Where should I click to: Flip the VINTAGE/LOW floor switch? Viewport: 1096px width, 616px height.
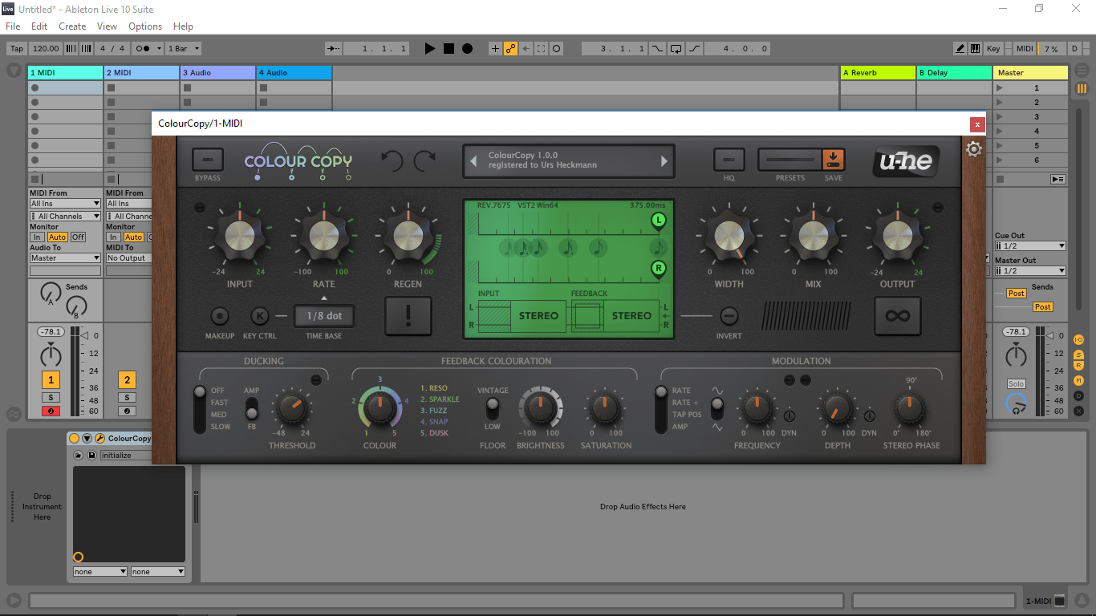click(492, 408)
